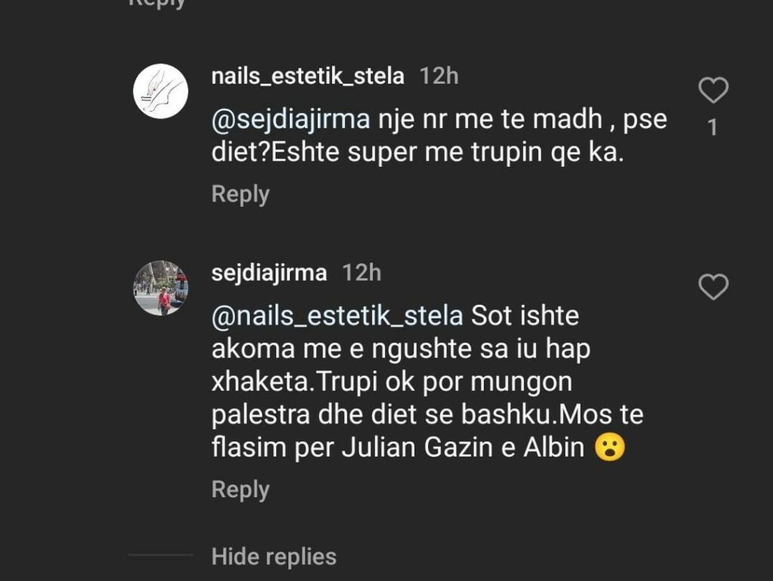The image size is (773, 581).
Task: Click the surprised face emoji in the reply
Action: (609, 448)
